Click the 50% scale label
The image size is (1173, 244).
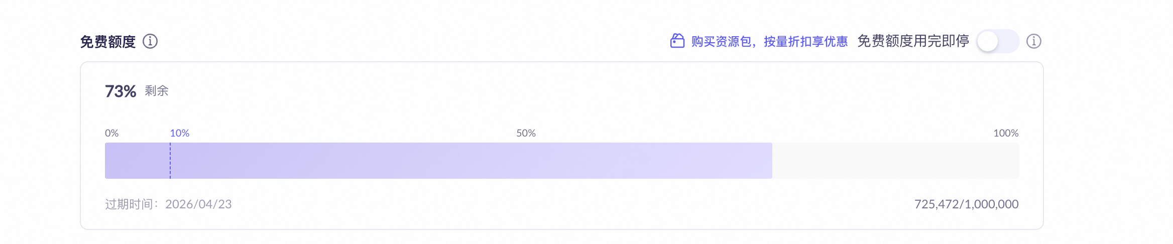[x=526, y=133]
